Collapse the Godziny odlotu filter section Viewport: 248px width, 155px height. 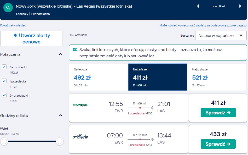pos(61,115)
